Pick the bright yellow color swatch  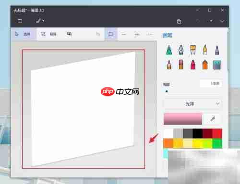coord(198,143)
